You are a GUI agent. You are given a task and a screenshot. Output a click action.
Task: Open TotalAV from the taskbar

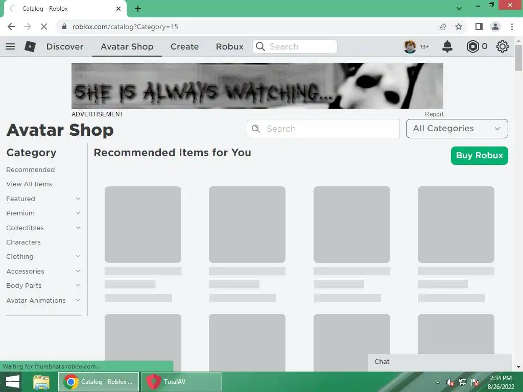click(181, 382)
